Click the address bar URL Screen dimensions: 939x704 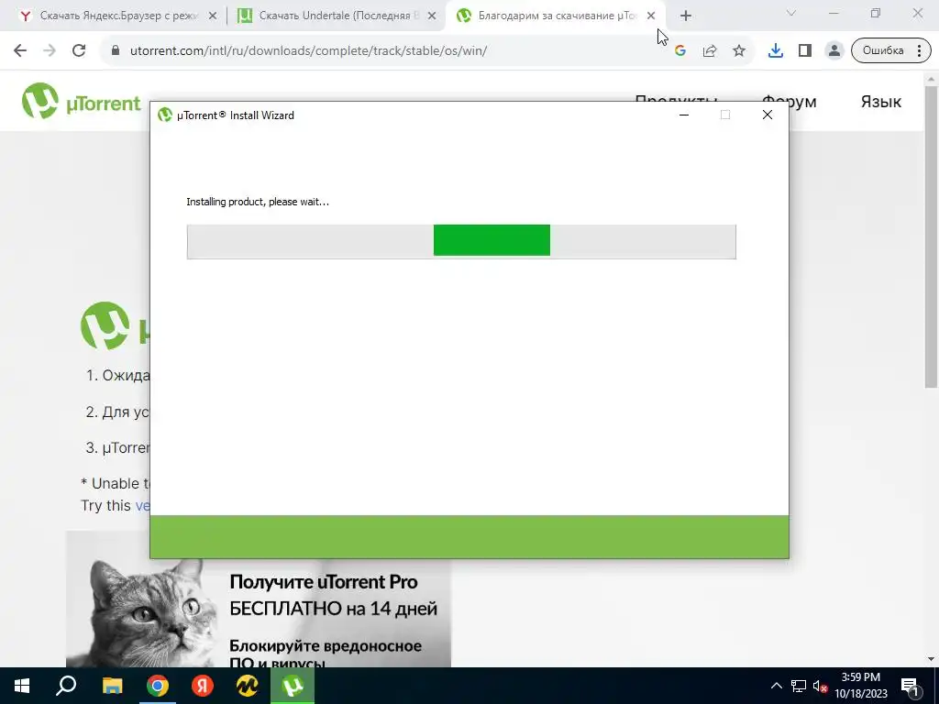click(308, 51)
